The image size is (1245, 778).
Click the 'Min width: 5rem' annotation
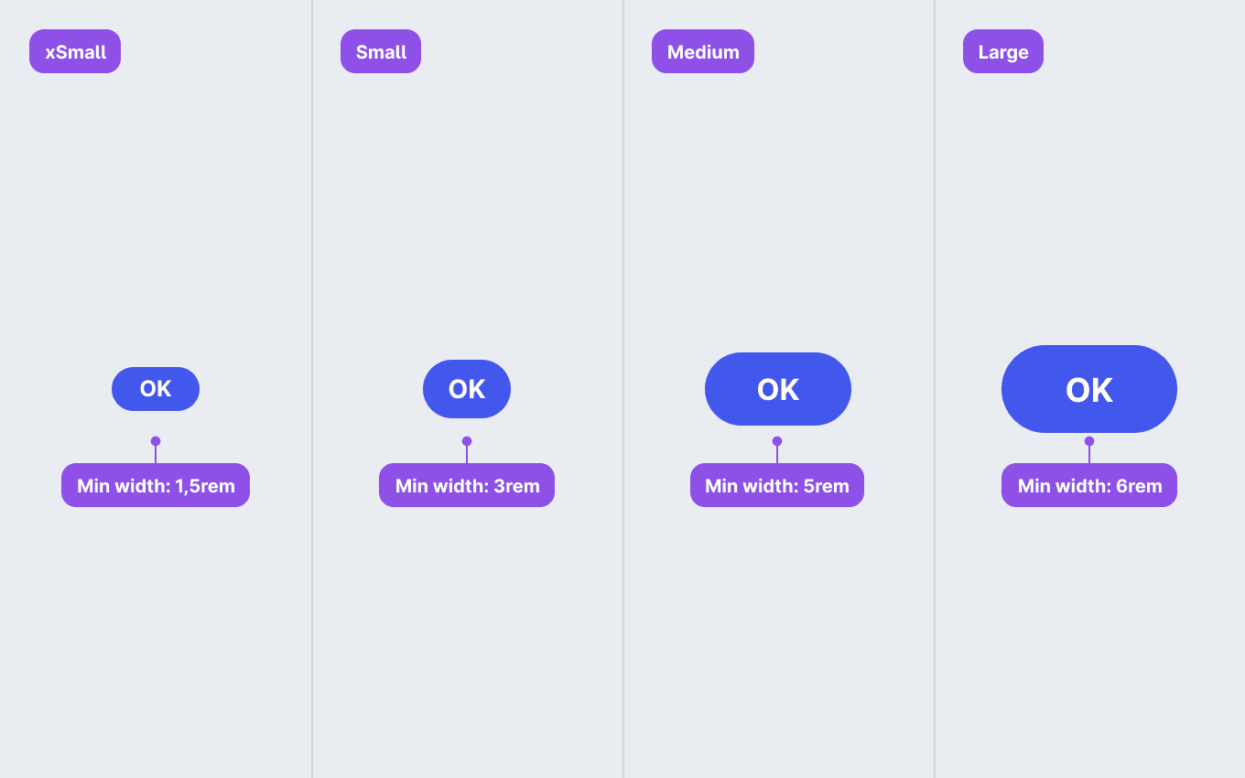[777, 485]
